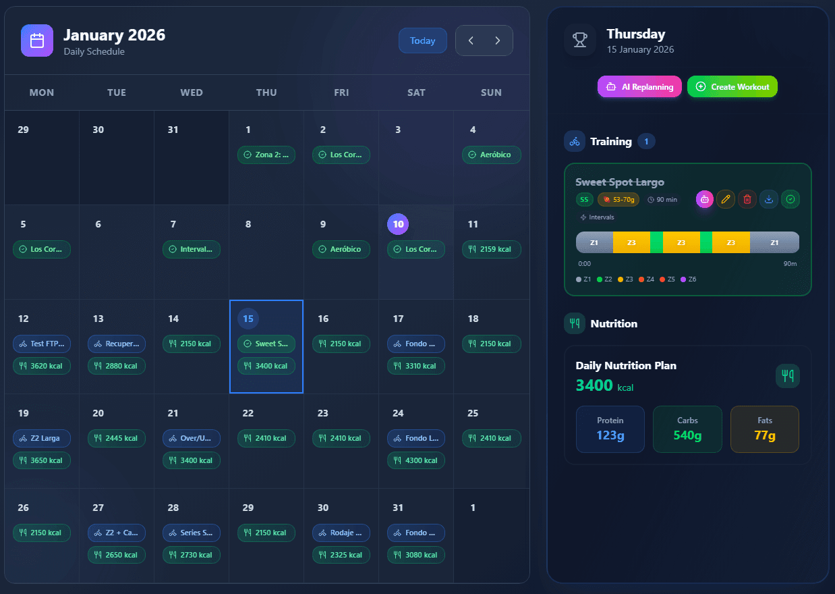Edit Sweet Spot Largo using the pencil icon

726,199
